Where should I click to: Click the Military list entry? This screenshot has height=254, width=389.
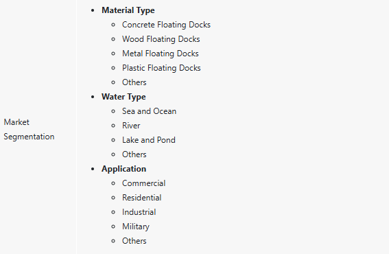[136, 227]
